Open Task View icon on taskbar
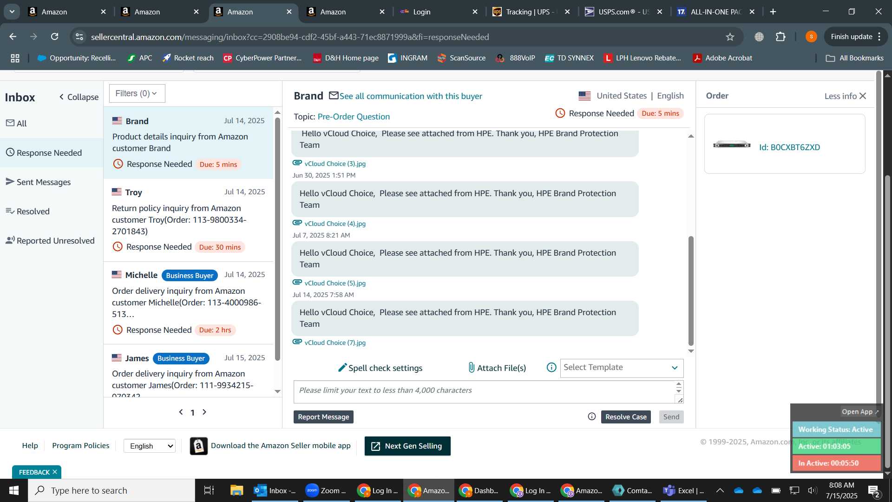 click(x=209, y=490)
